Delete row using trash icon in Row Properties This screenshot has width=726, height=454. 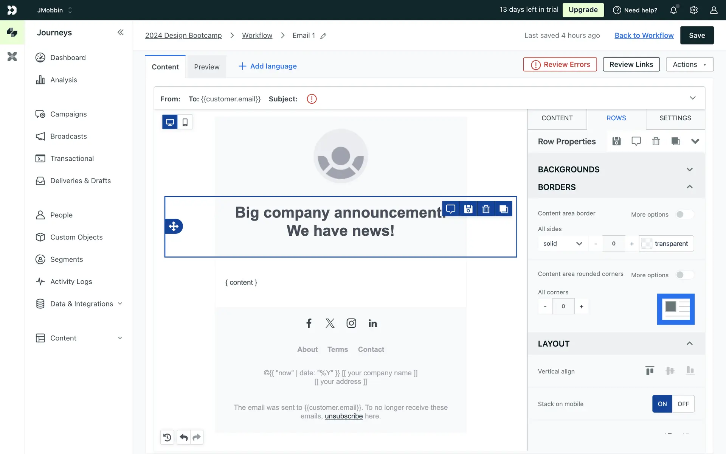click(x=656, y=141)
